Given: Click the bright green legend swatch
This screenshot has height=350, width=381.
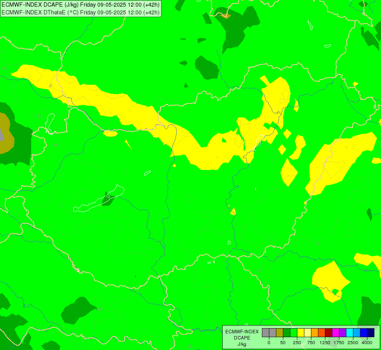Looking at the screenshot, I should (294, 332).
